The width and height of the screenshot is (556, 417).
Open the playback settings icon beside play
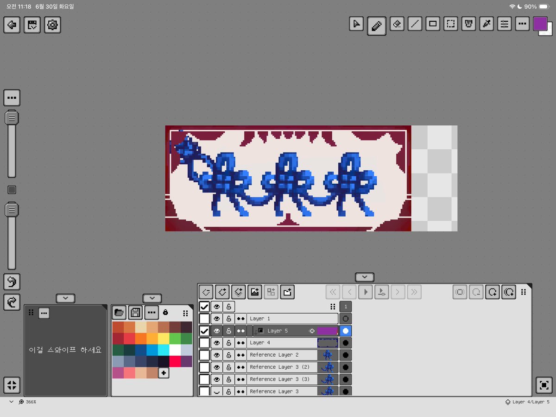click(x=381, y=292)
